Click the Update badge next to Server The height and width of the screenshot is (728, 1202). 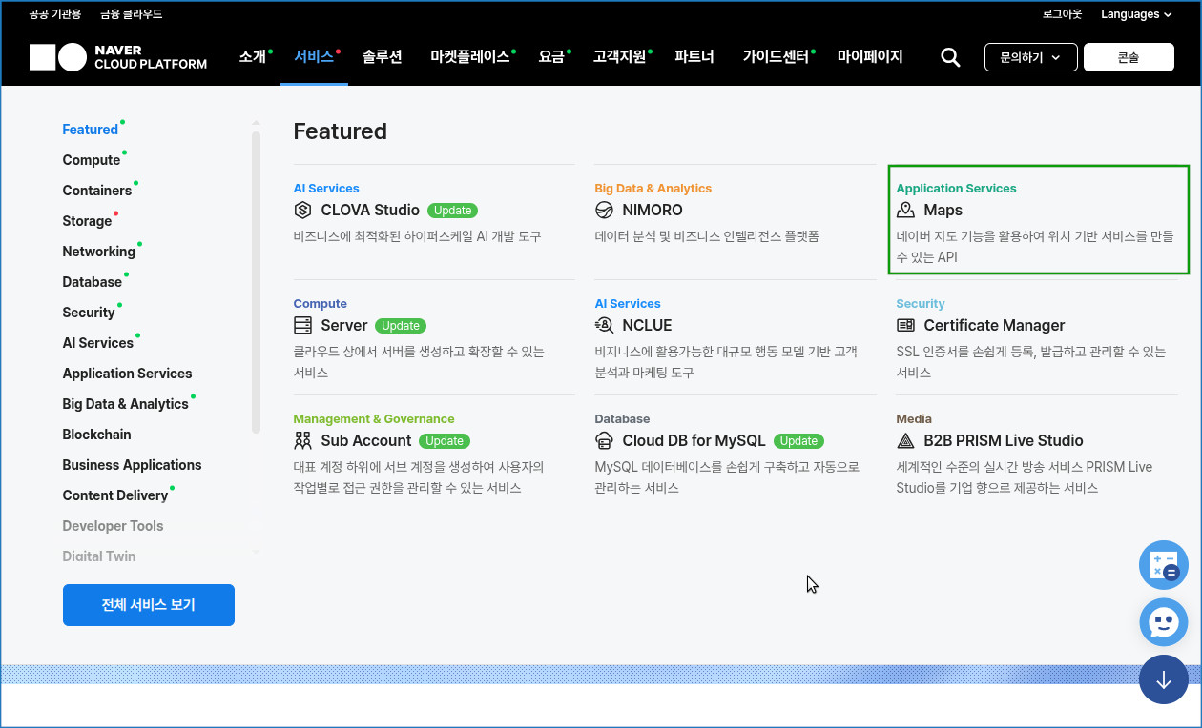click(401, 325)
